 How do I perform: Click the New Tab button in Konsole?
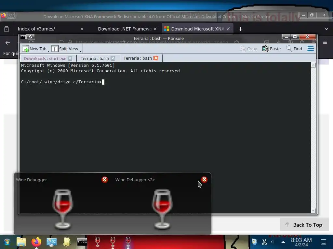[x=34, y=49]
